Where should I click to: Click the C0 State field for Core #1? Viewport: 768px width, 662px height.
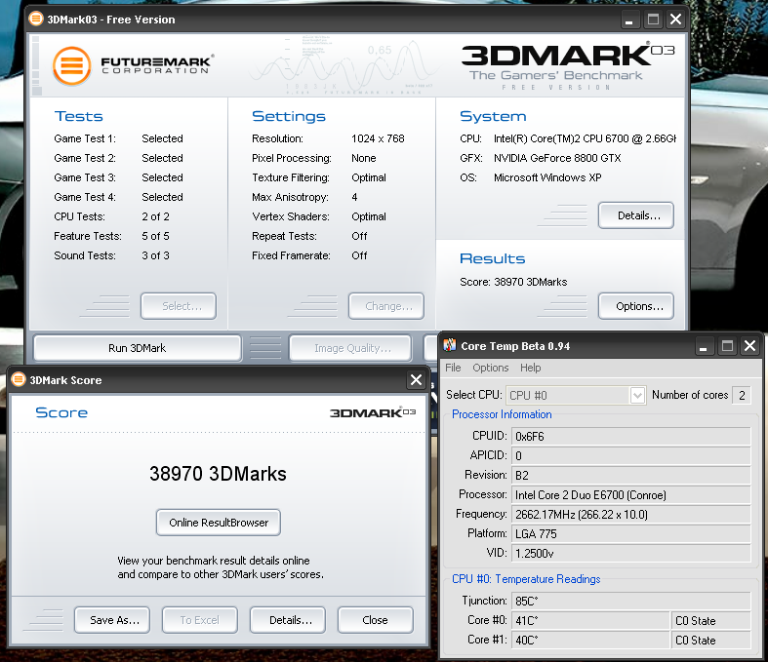coord(711,640)
